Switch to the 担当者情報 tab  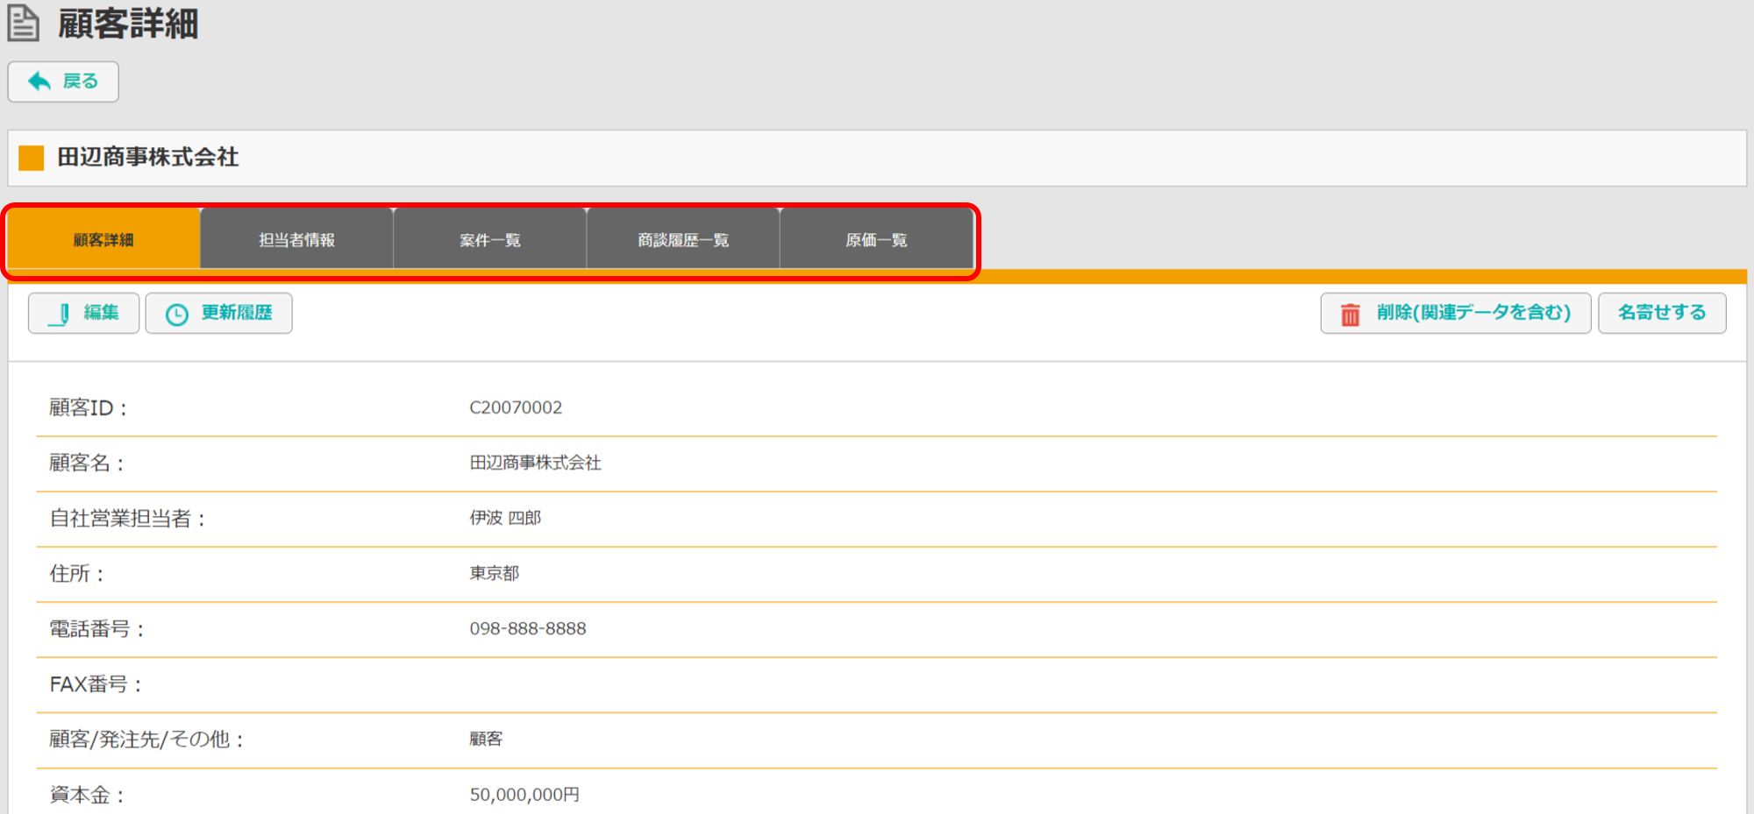coord(296,239)
